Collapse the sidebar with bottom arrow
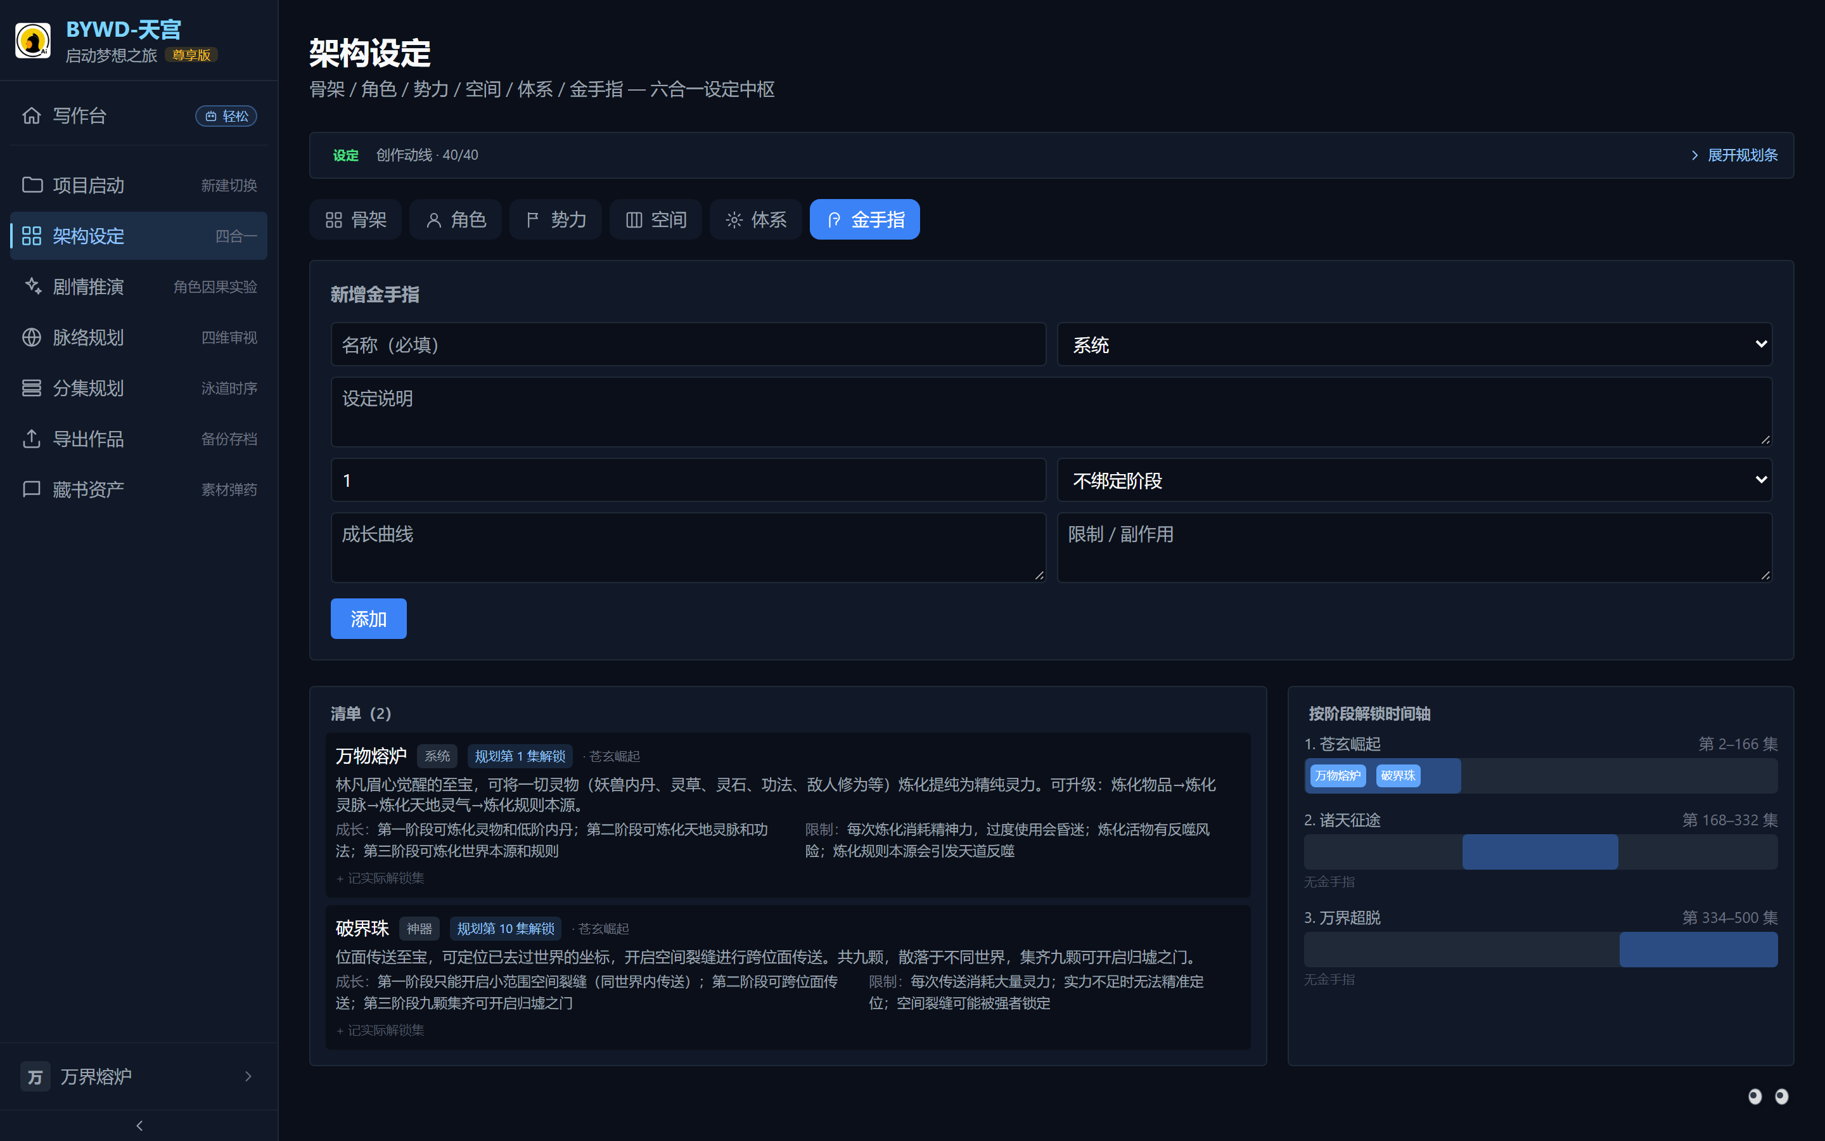Screen dimensions: 1825x1141 point(139,1125)
